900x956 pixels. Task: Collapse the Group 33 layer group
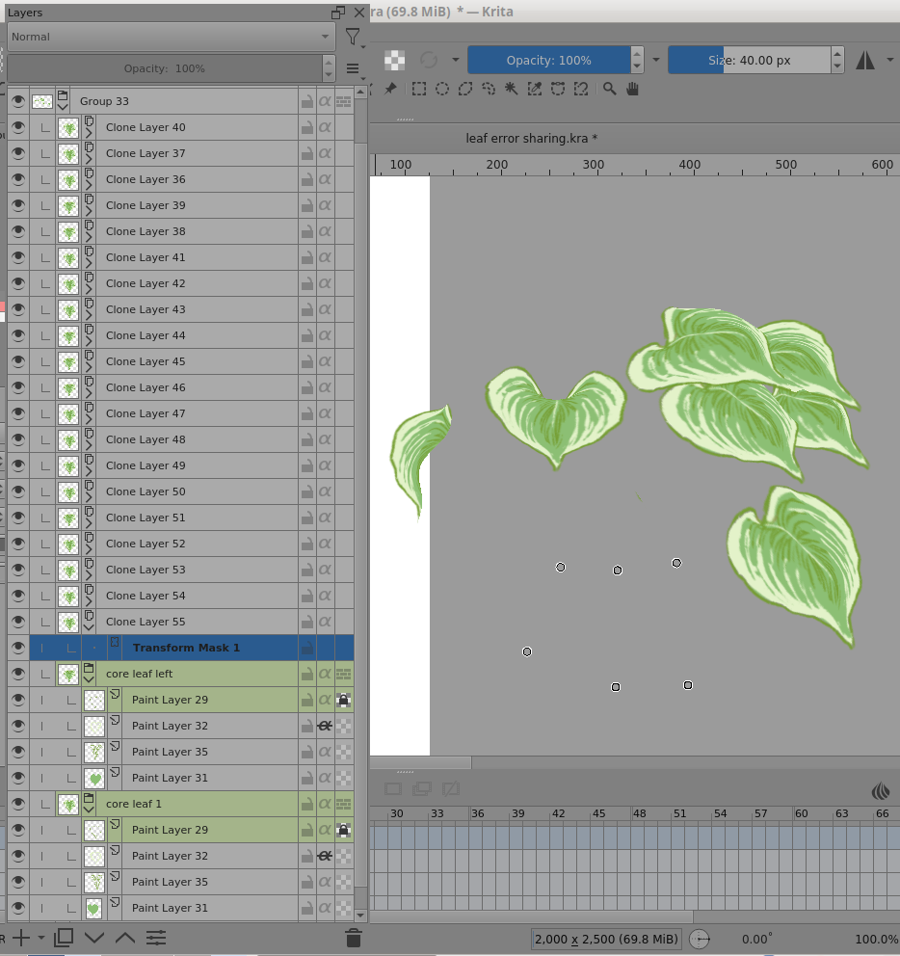coord(64,107)
